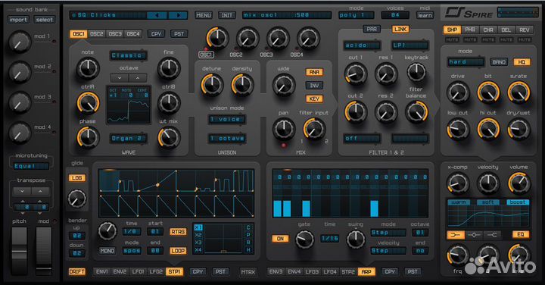The width and height of the screenshot is (545, 285).
Task: Toggle the stepper LOOP button
Action: [x=178, y=251]
